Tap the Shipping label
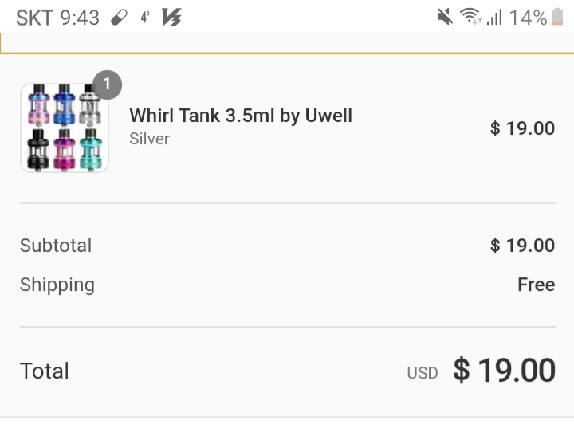 (x=57, y=285)
